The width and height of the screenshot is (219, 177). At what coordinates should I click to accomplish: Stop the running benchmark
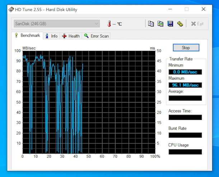pos(186,47)
